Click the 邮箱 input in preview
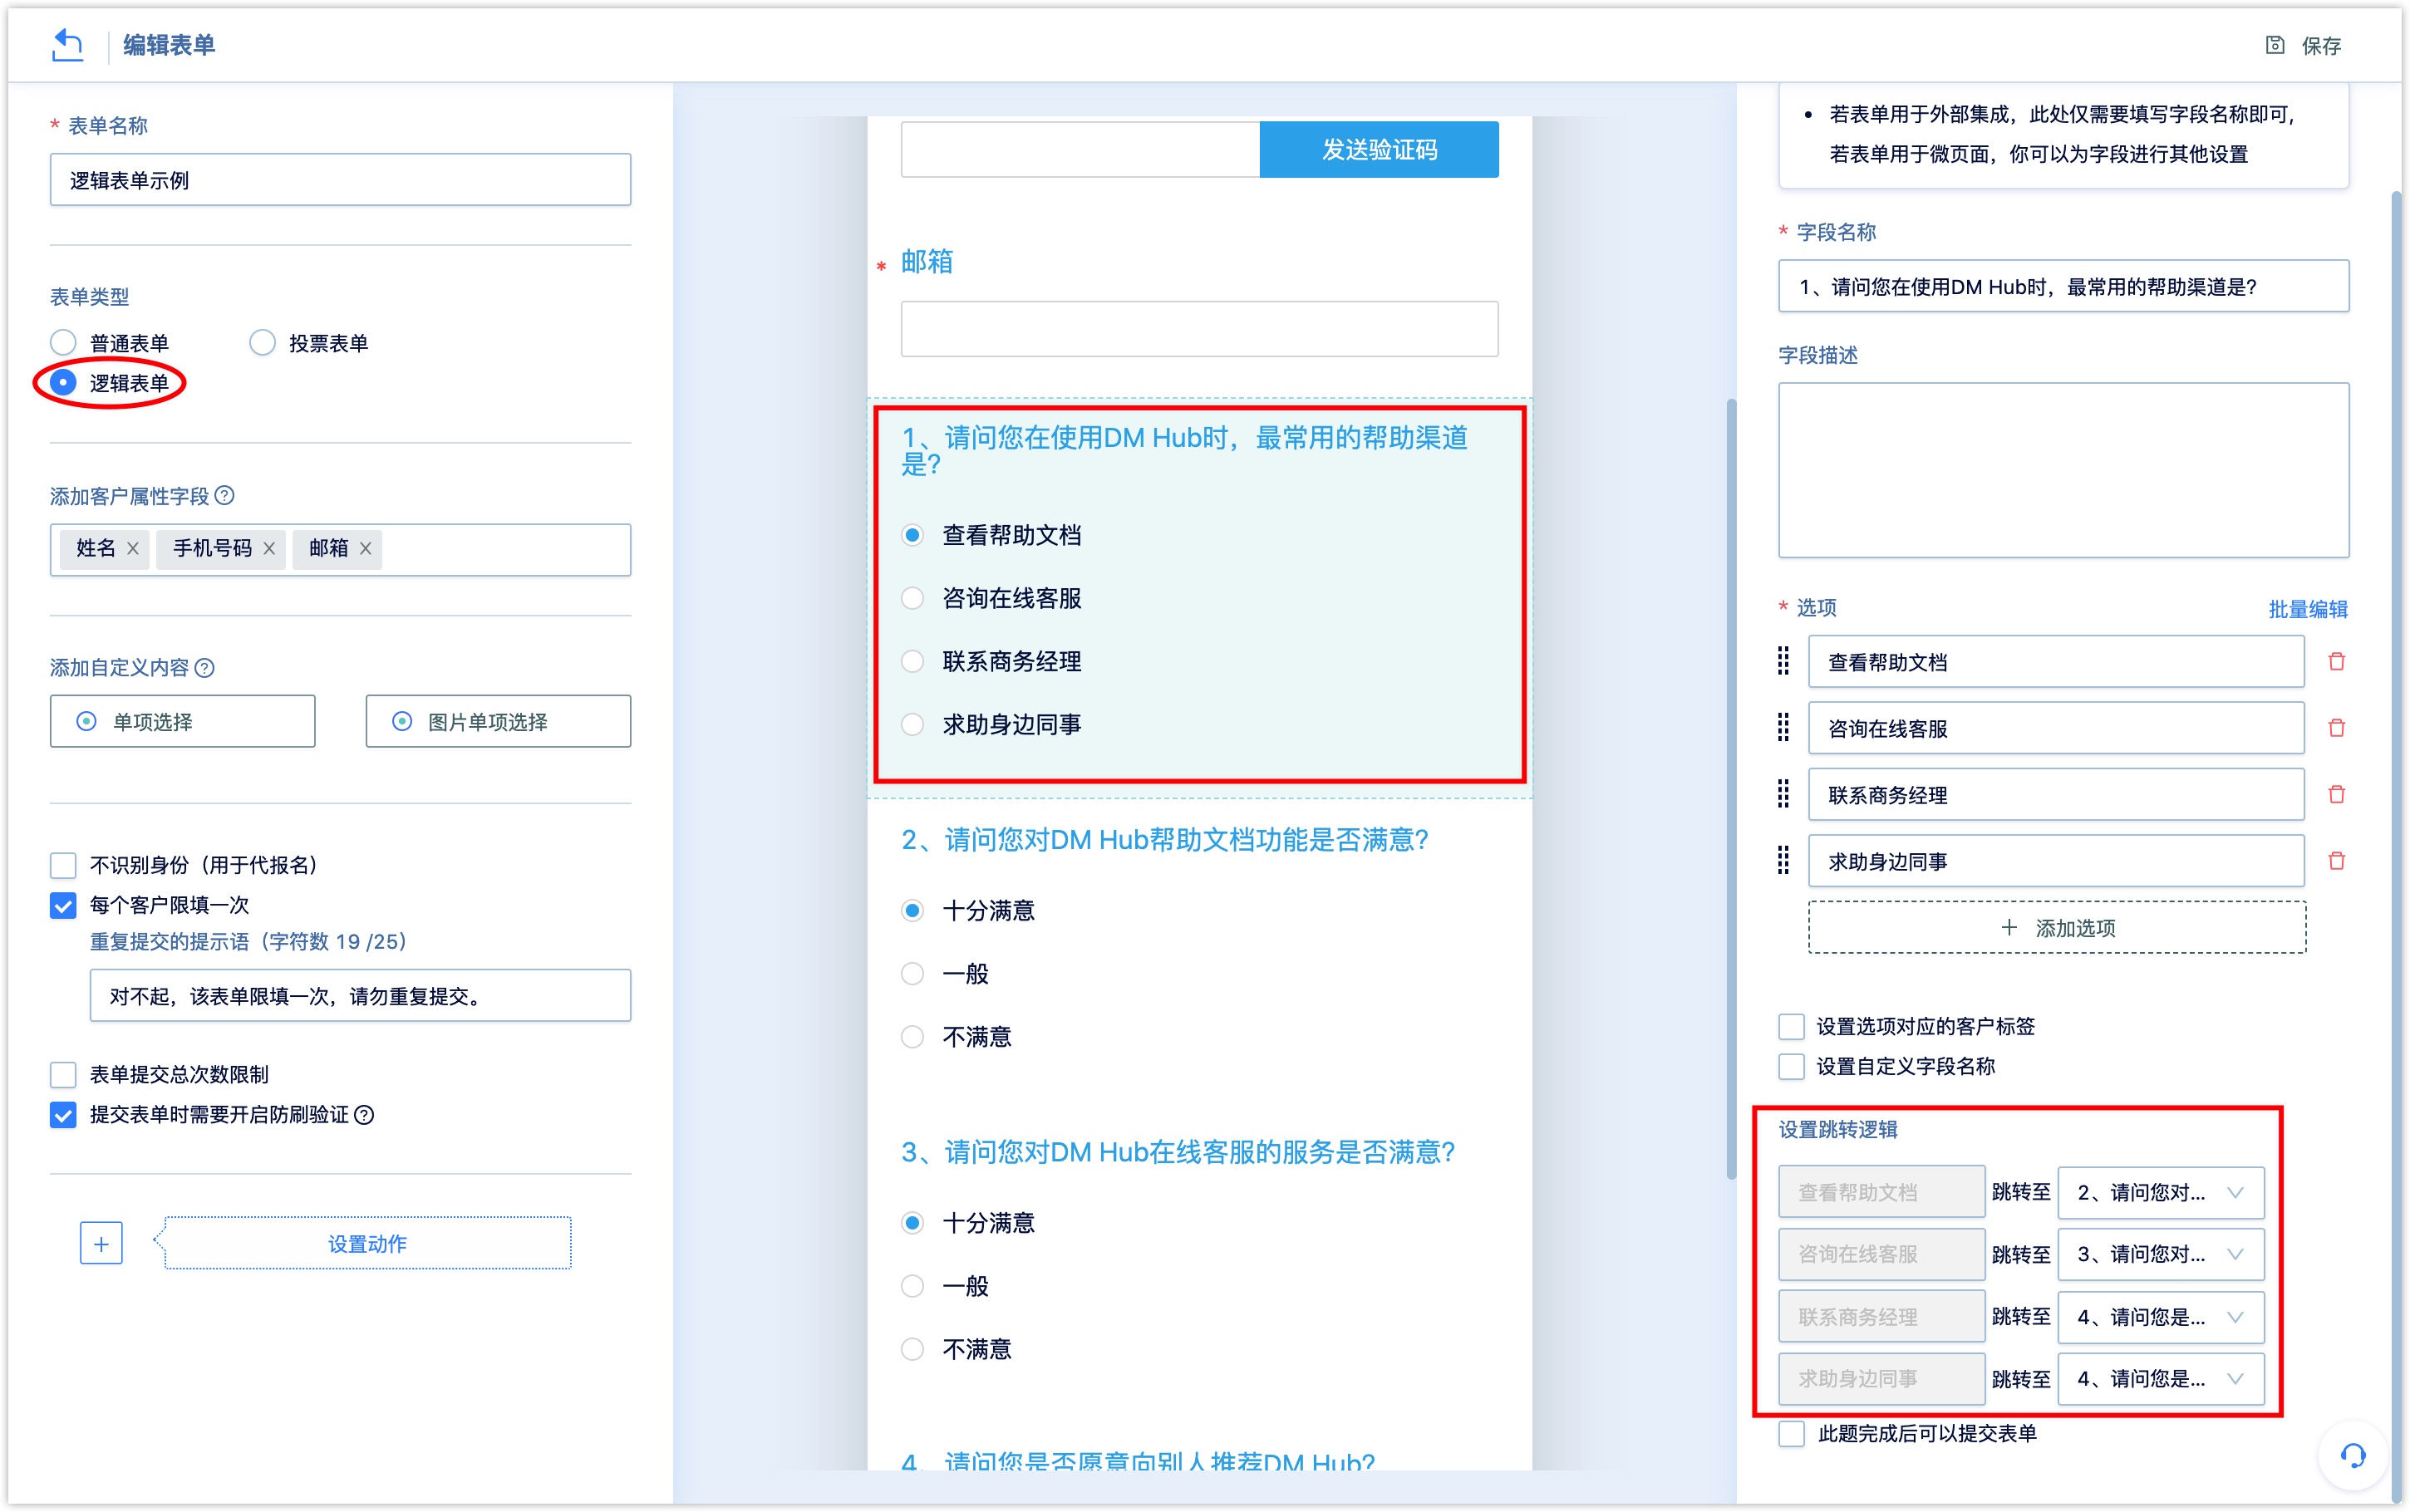 pos(1199,329)
